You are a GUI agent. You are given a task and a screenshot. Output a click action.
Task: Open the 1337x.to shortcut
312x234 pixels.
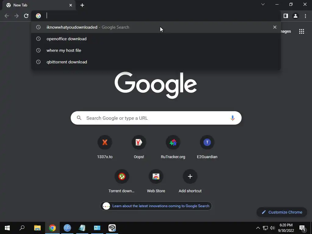click(105, 147)
